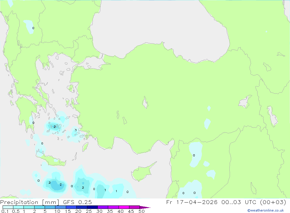The height and width of the screenshot is (213, 290).
Task: Select the 10–15 mm legend color swatch
Action: [61, 207]
